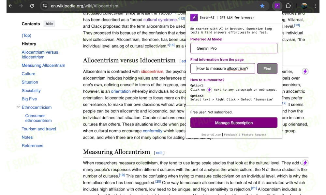326x195 pixels.
Task: Open the Situation section from contents
Action: pyautogui.click(x=30, y=82)
